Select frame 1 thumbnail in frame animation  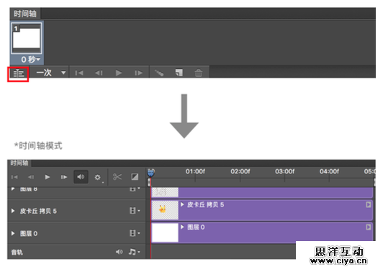pos(27,38)
